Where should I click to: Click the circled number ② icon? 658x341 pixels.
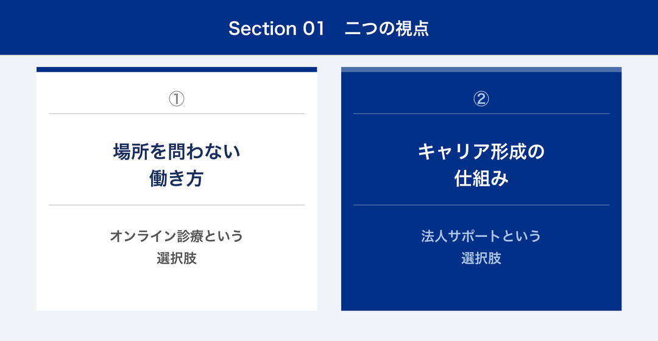pos(481,99)
